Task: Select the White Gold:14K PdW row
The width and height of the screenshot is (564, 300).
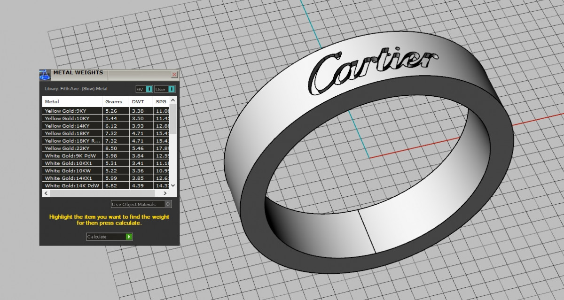Action: point(72,186)
